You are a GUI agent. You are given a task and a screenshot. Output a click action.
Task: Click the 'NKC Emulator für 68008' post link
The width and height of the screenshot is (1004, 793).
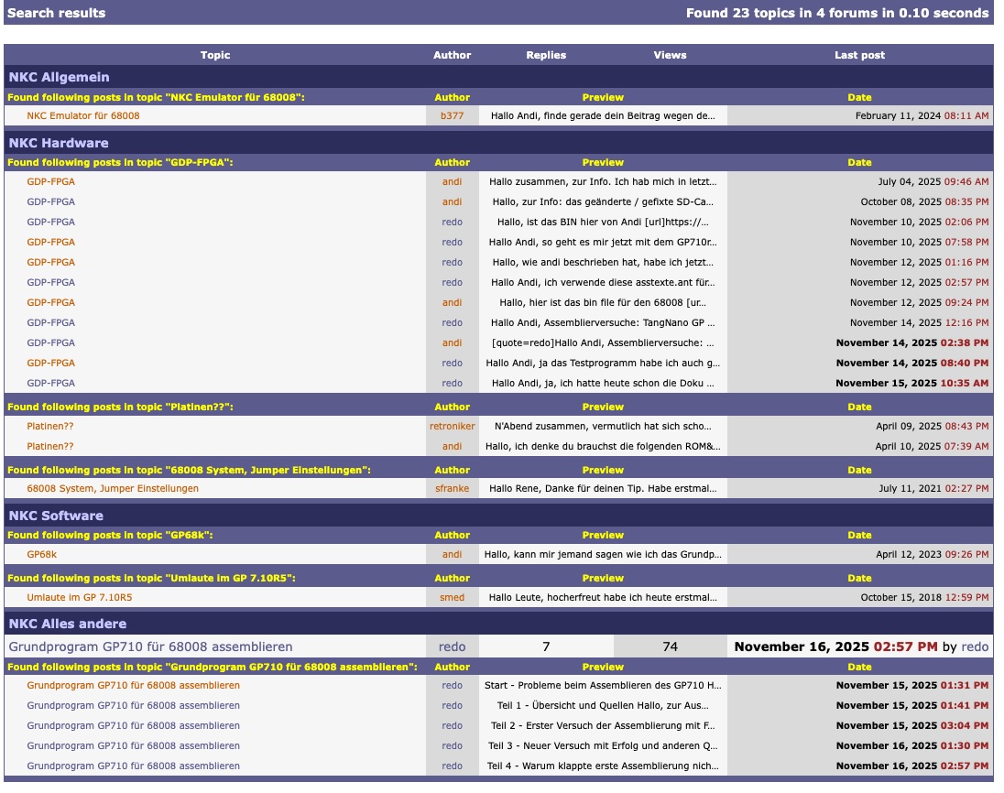click(x=83, y=116)
